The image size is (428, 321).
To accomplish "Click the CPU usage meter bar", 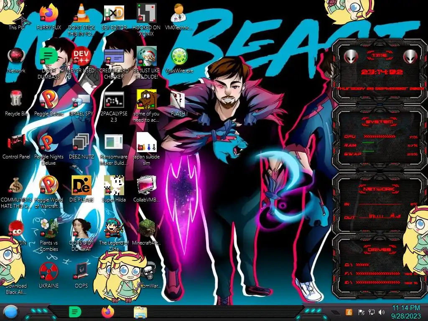I will [x=380, y=136].
